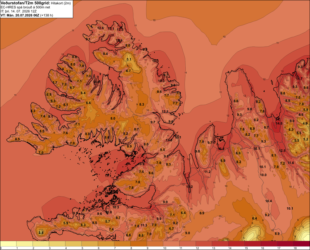Click the 12.6 temperature value
Screen dimensions: 310x250
pos(100,28)
